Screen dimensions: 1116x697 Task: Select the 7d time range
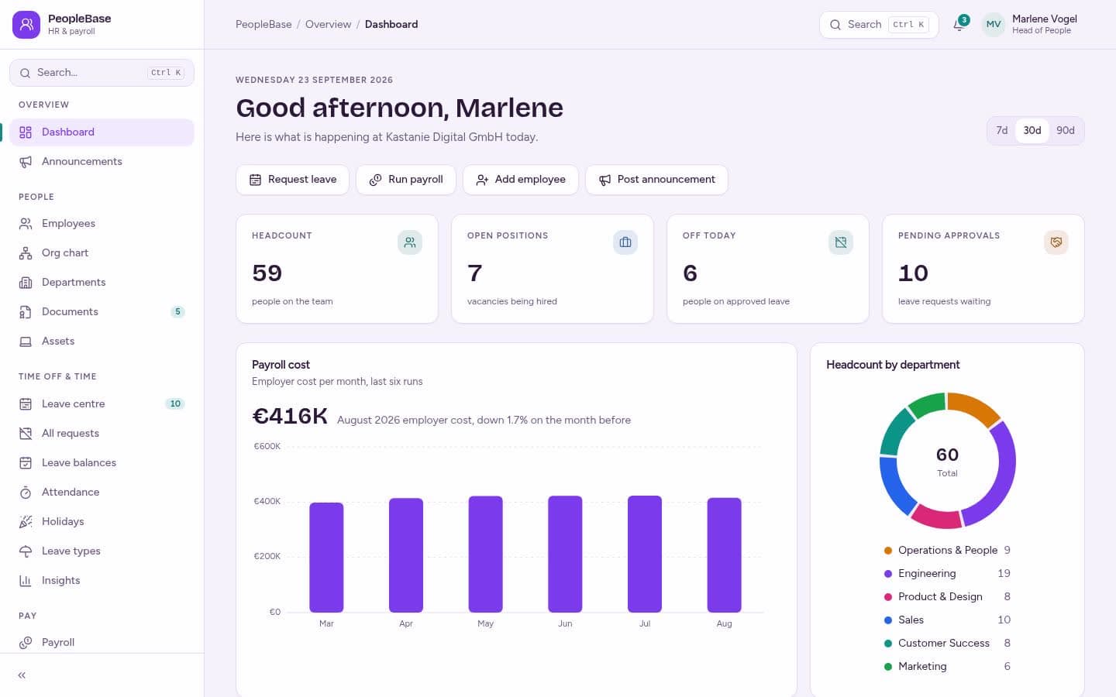point(1002,130)
